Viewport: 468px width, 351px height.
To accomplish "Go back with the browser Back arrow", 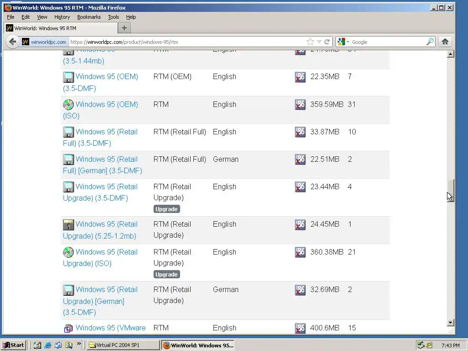I will 12,42.
